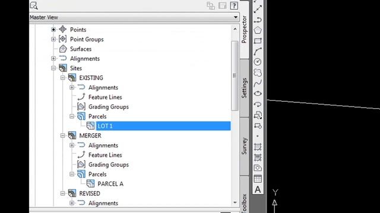Select the Arc draw tool
Image resolution: width=380 pixels, height=213 pixels.
point(258,51)
